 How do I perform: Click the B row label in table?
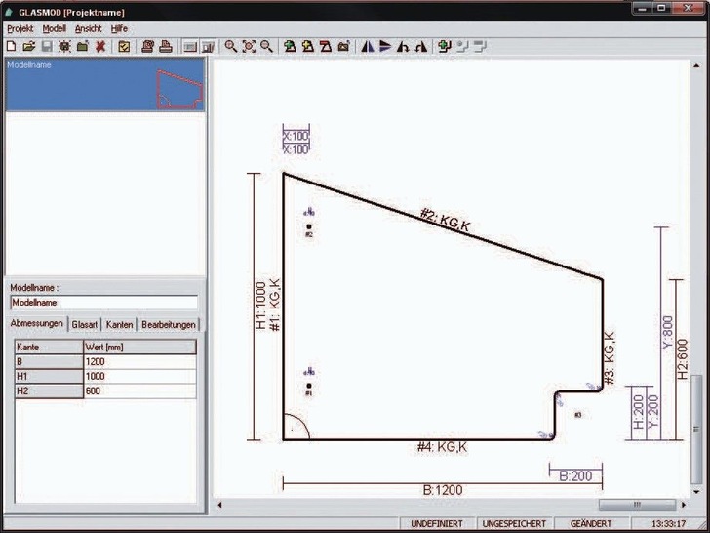49,361
